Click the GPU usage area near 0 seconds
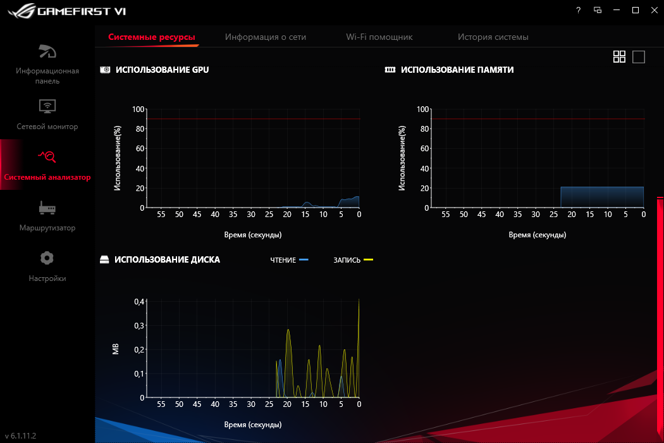This screenshot has width=664, height=443. (x=349, y=203)
